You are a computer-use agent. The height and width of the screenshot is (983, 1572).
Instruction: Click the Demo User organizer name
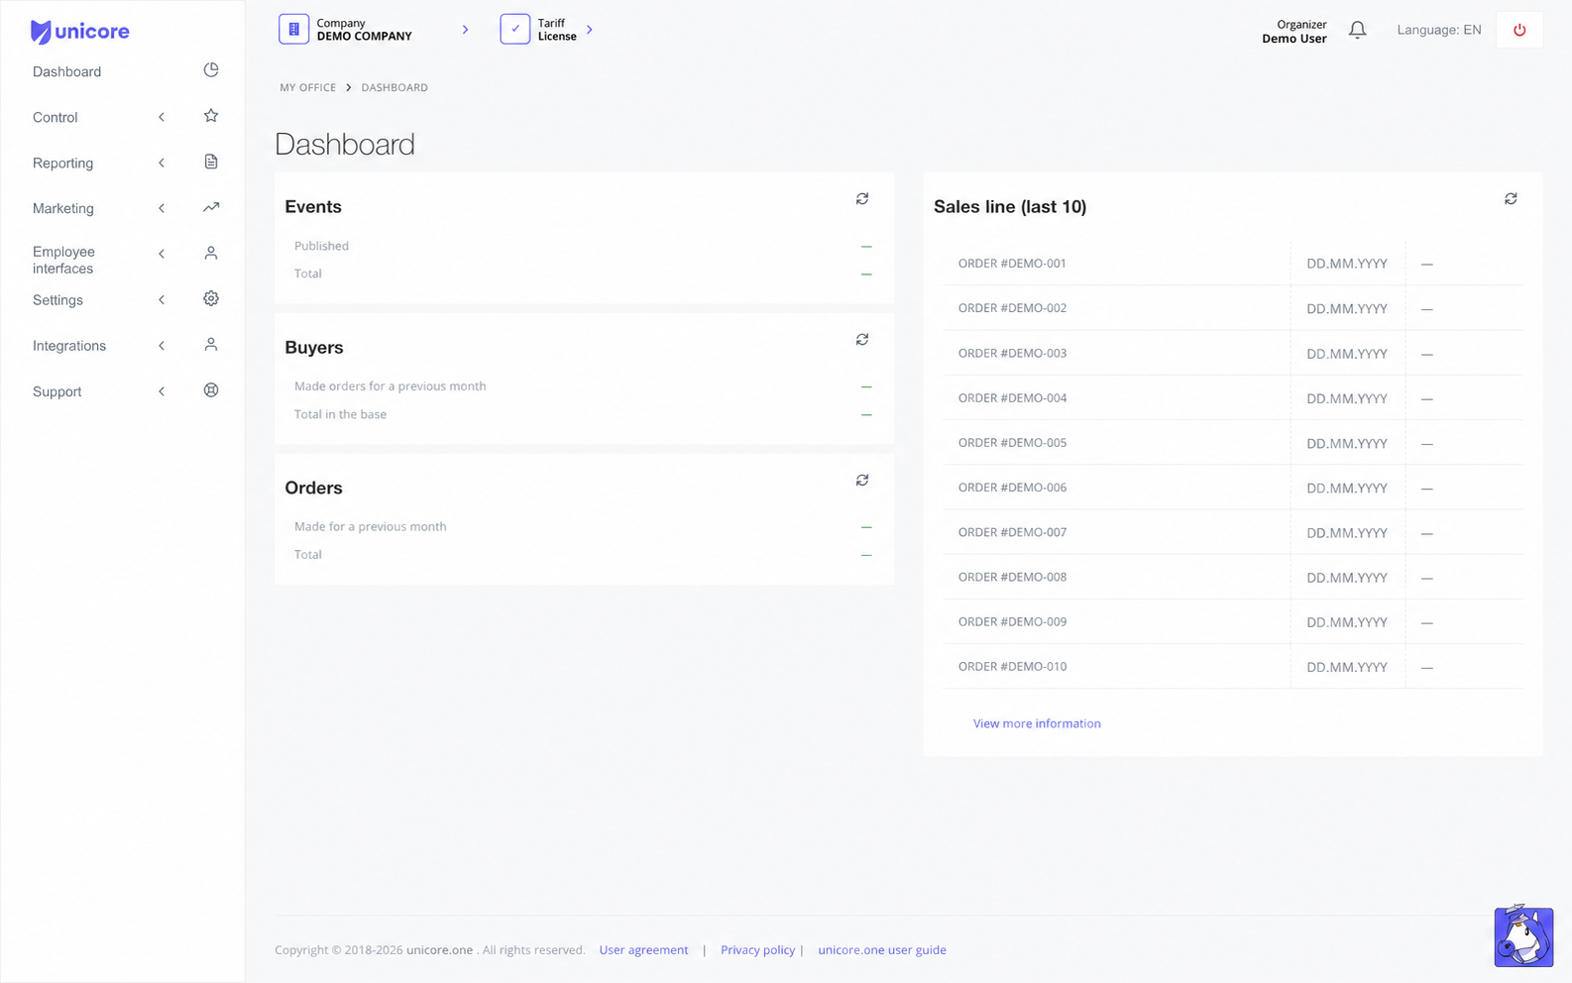click(x=1294, y=39)
